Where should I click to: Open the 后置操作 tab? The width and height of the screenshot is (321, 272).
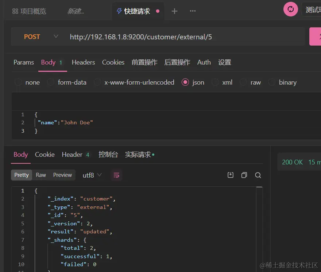[177, 62]
